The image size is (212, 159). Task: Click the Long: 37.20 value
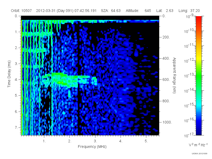189,11
